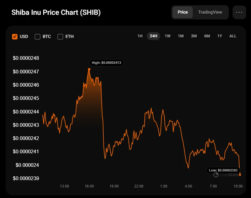Enable the BTC currency checkbox
The height and width of the screenshot is (198, 251).
[x=38, y=37]
